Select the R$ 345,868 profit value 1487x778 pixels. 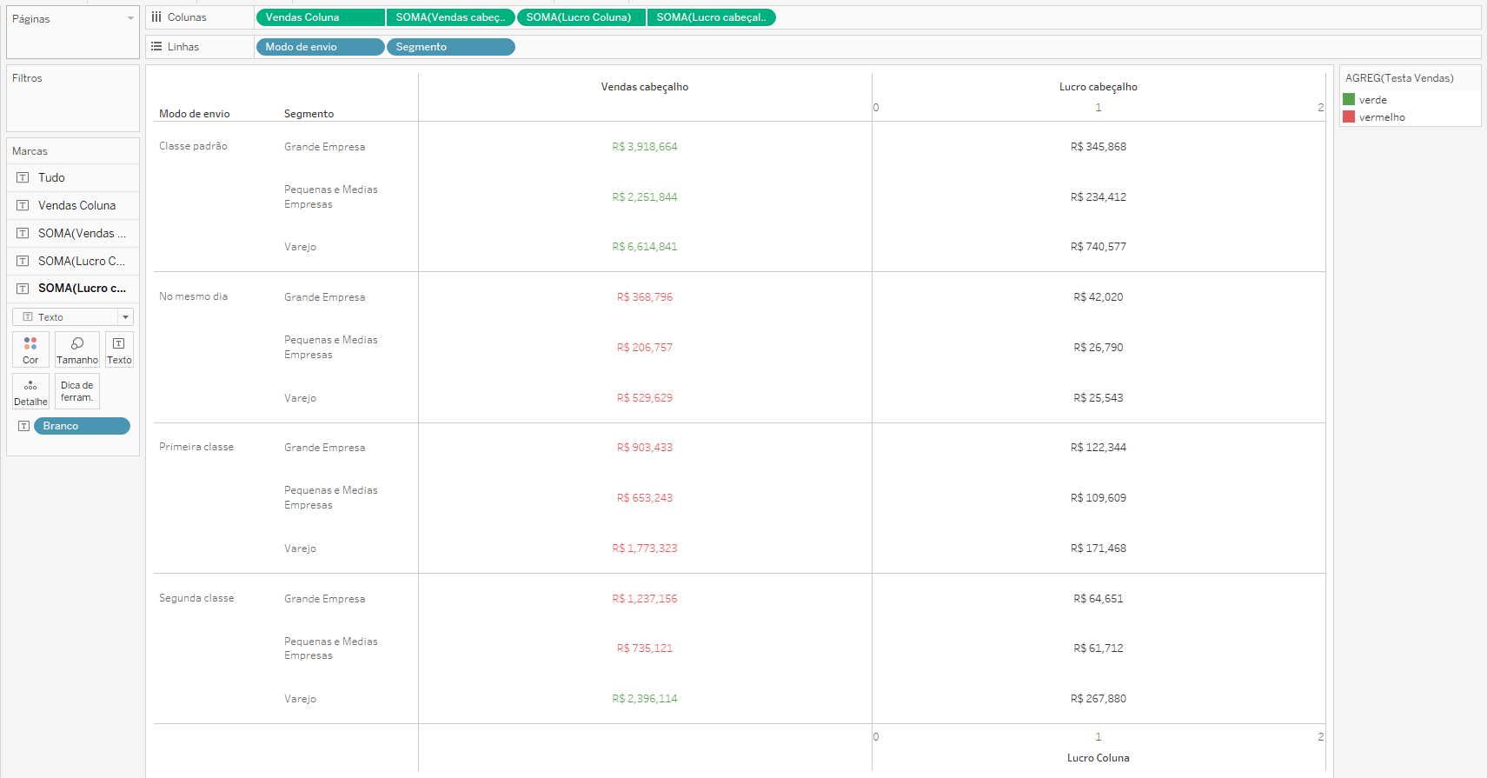[1099, 147]
